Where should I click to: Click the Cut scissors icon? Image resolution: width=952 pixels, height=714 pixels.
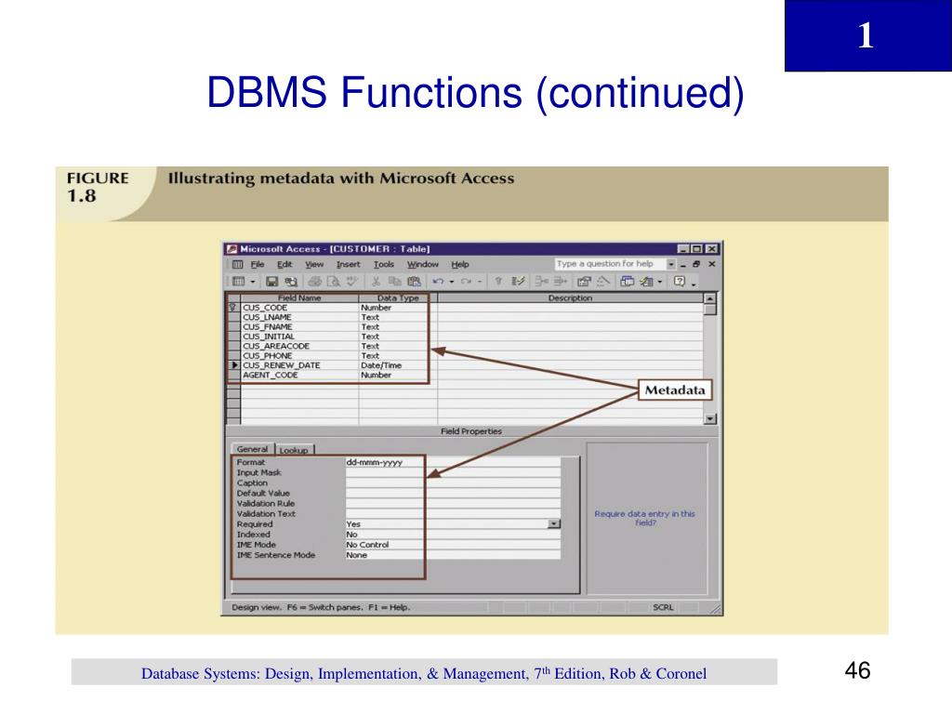[x=376, y=282]
